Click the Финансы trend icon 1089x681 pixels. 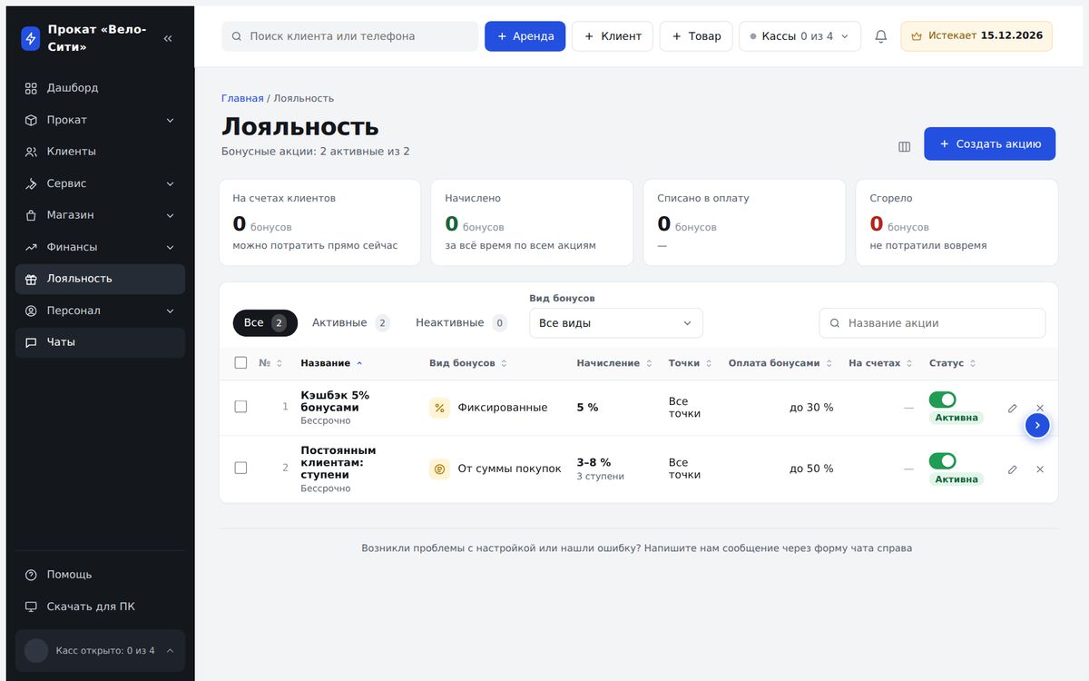pyautogui.click(x=31, y=247)
